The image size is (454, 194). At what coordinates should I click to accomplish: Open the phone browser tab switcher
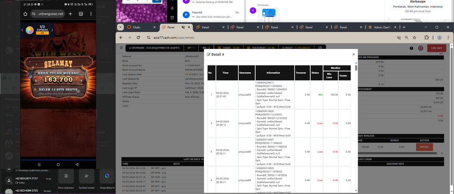pos(81,14)
